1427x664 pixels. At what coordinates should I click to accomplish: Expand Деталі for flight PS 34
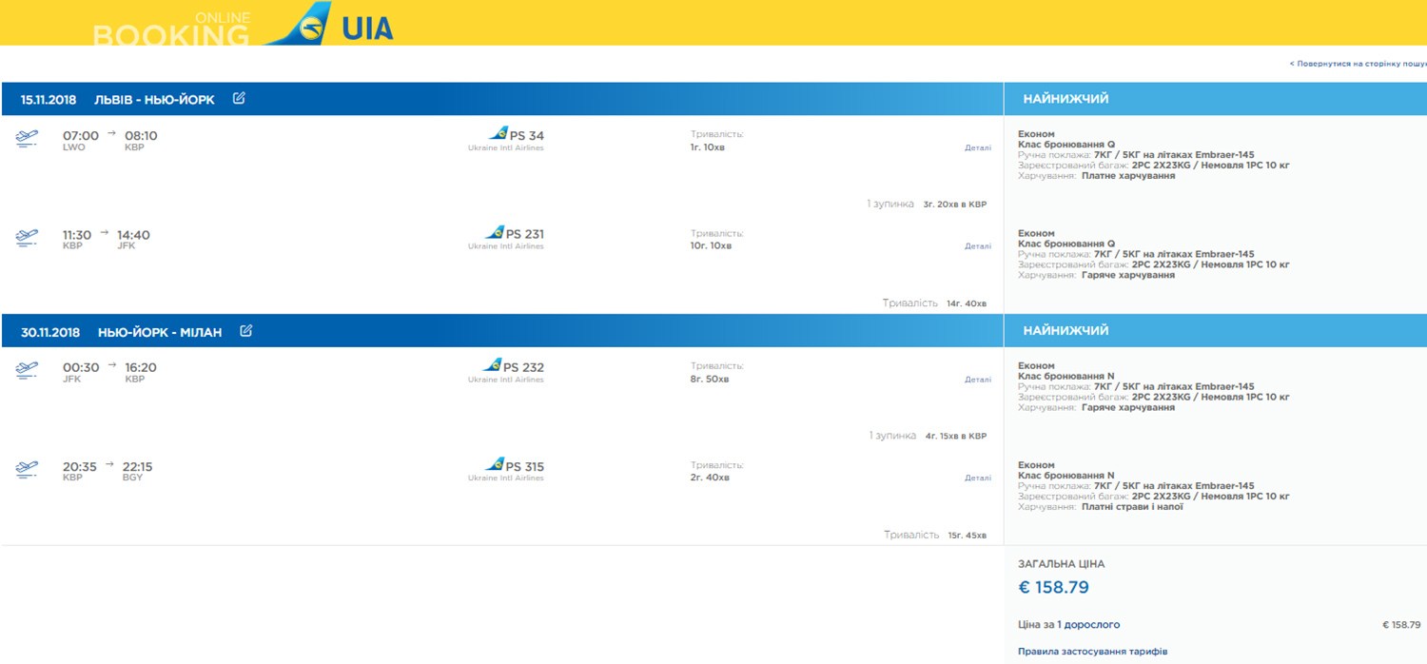pos(977,147)
